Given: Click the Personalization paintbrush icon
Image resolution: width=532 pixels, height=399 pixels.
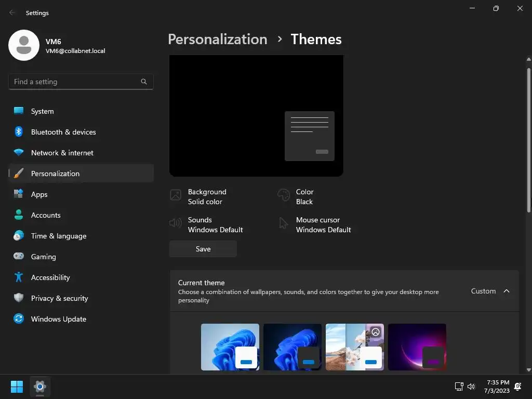Looking at the screenshot, I should click(x=19, y=173).
